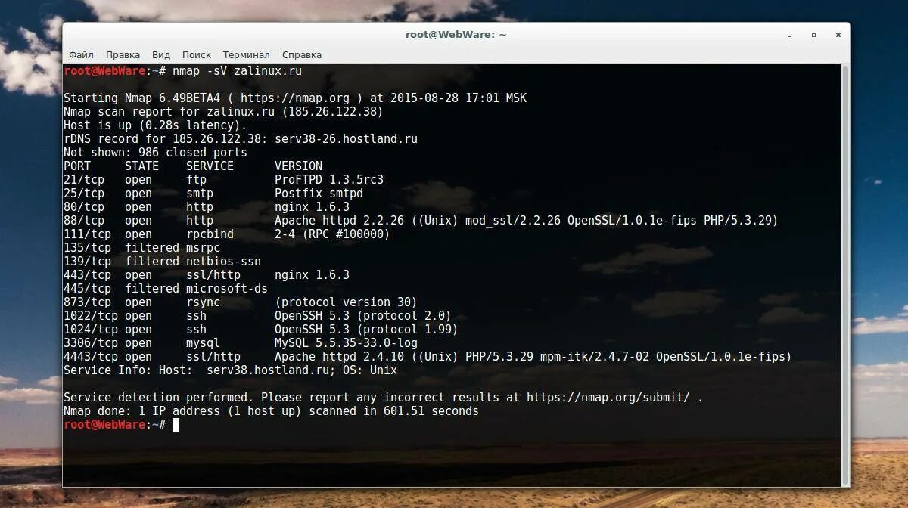908x508 pixels.
Task: Open the Справка menu
Action: (302, 54)
